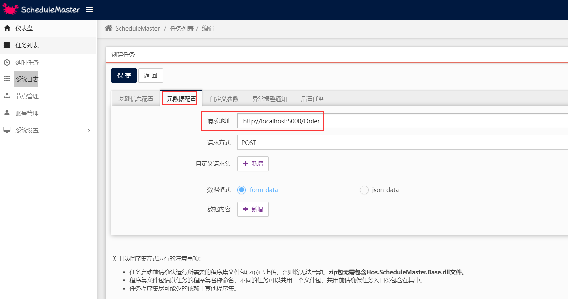The width and height of the screenshot is (568, 299).
Task: Click the 数据格式 field label
Action: (219, 190)
